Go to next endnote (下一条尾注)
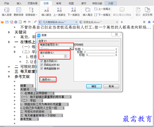Screen dimensions: 154x127 pos(102,15)
